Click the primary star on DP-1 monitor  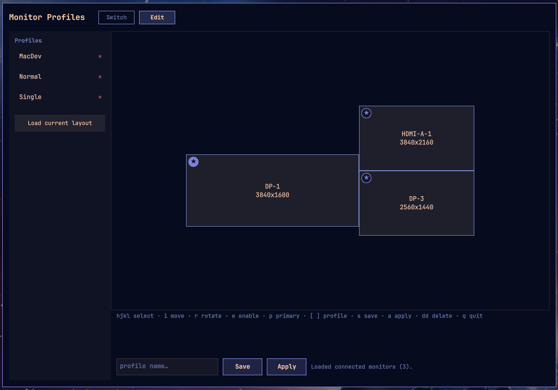coord(193,162)
